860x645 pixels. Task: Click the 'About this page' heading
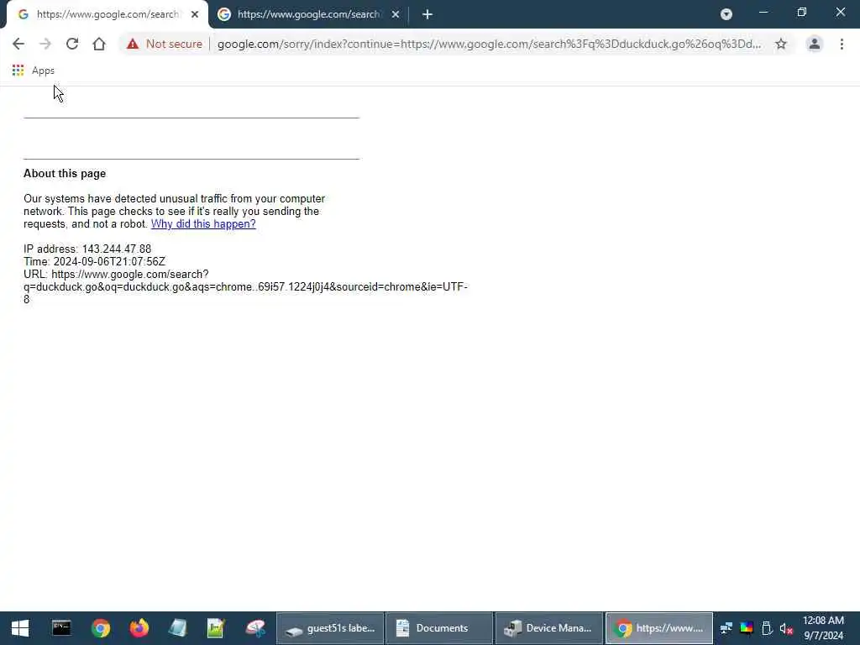pyautogui.click(x=65, y=173)
